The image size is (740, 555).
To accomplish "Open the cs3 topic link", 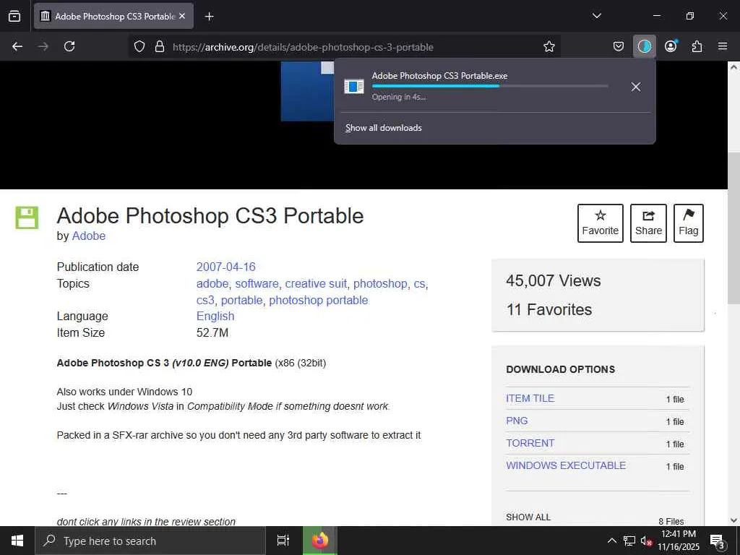I will (205, 300).
